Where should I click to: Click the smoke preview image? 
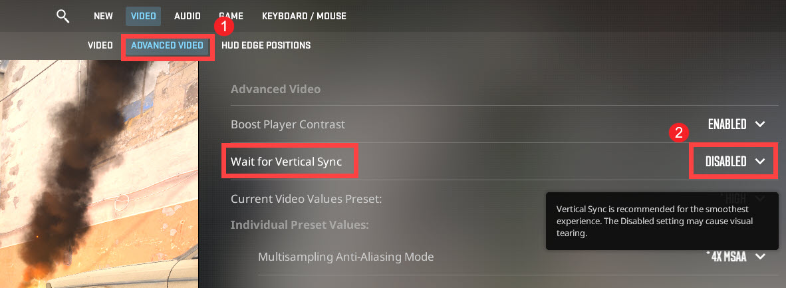point(100,173)
